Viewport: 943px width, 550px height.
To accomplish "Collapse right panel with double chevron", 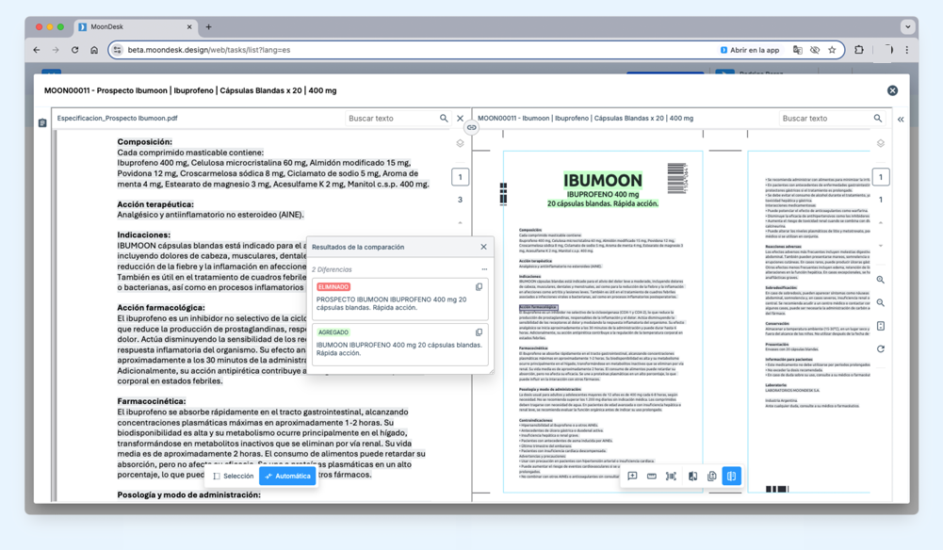I will pyautogui.click(x=901, y=120).
